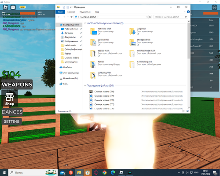Select the Загрузки folder icon in content area
Image resolution: width=220 pixels, height=176 pixels.
click(x=133, y=31)
